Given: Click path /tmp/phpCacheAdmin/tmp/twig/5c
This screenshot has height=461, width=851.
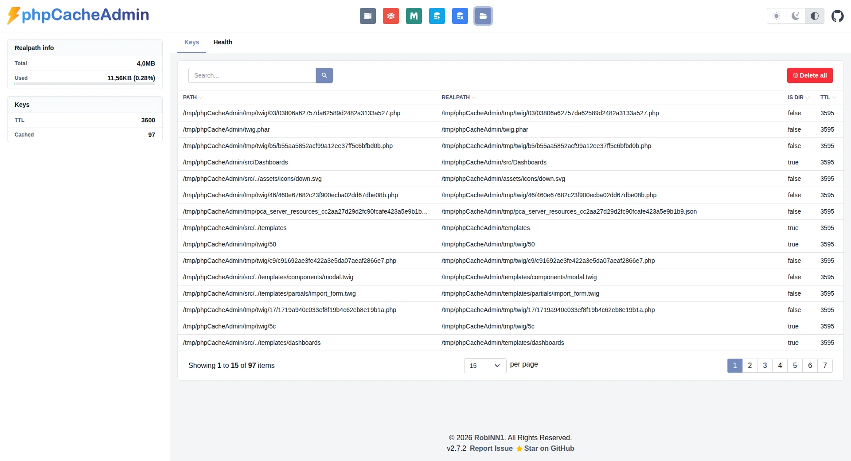Looking at the screenshot, I should tap(229, 326).
